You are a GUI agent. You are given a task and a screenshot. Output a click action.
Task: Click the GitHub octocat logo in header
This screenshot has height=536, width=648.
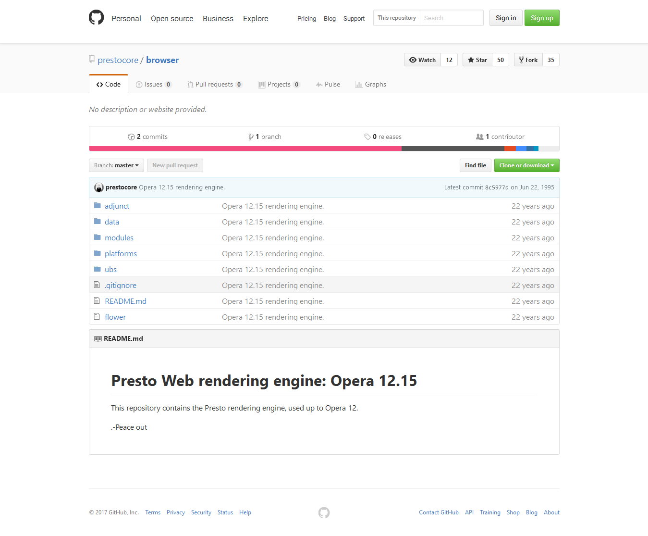[97, 17]
